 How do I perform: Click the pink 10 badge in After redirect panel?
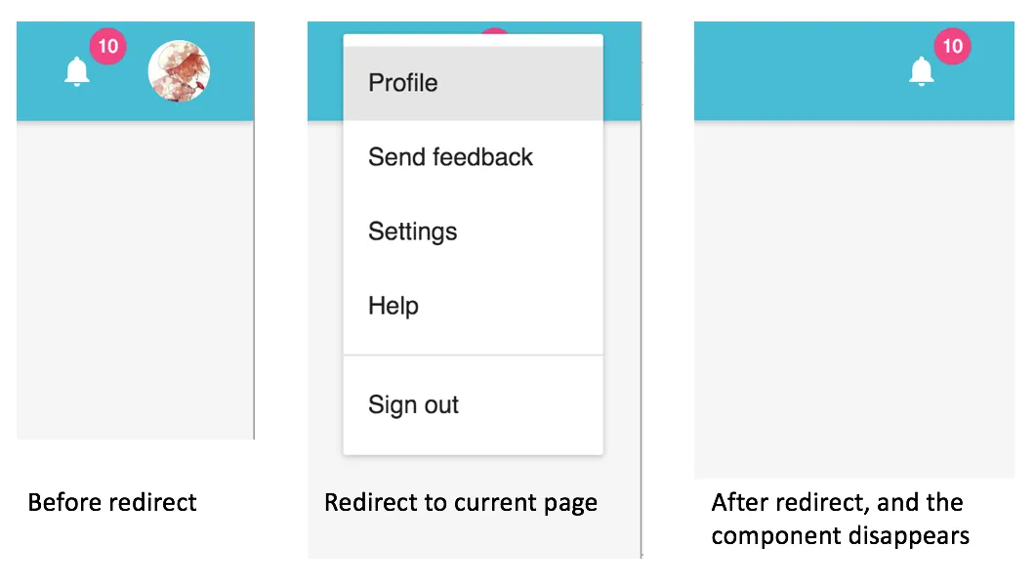pos(952,46)
